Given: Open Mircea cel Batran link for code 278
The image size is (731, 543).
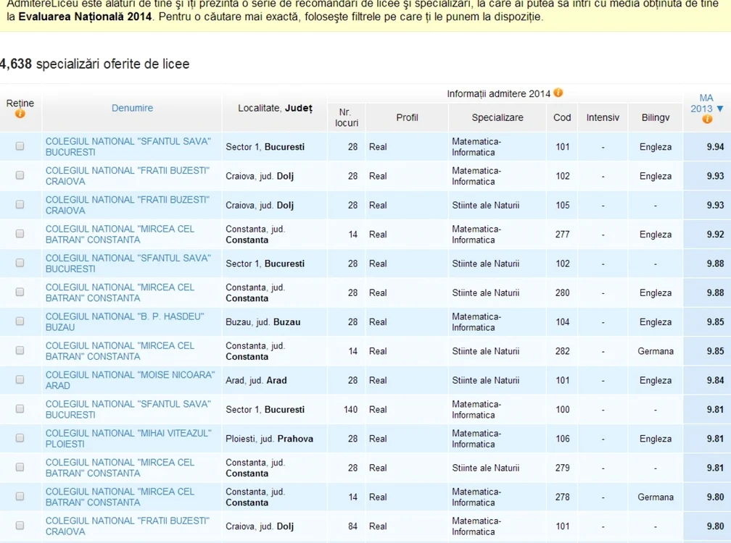Looking at the screenshot, I should (x=120, y=497).
